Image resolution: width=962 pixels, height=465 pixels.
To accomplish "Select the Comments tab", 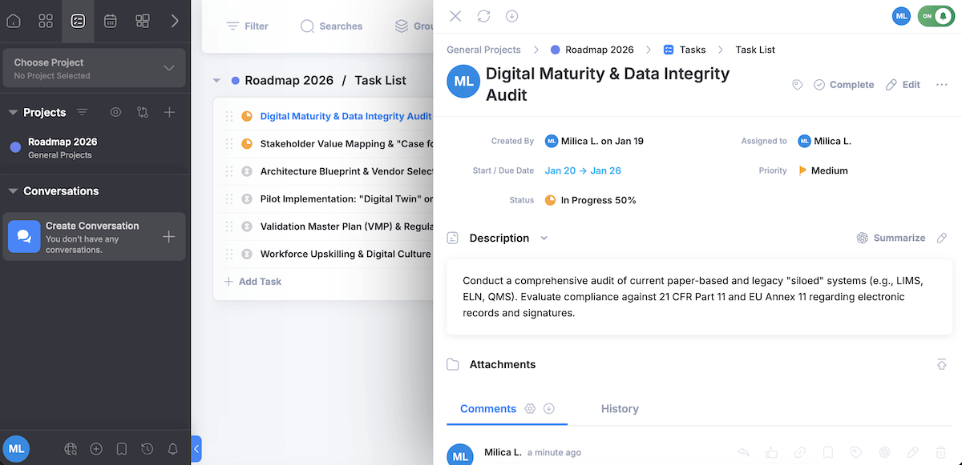I will (x=487, y=409).
